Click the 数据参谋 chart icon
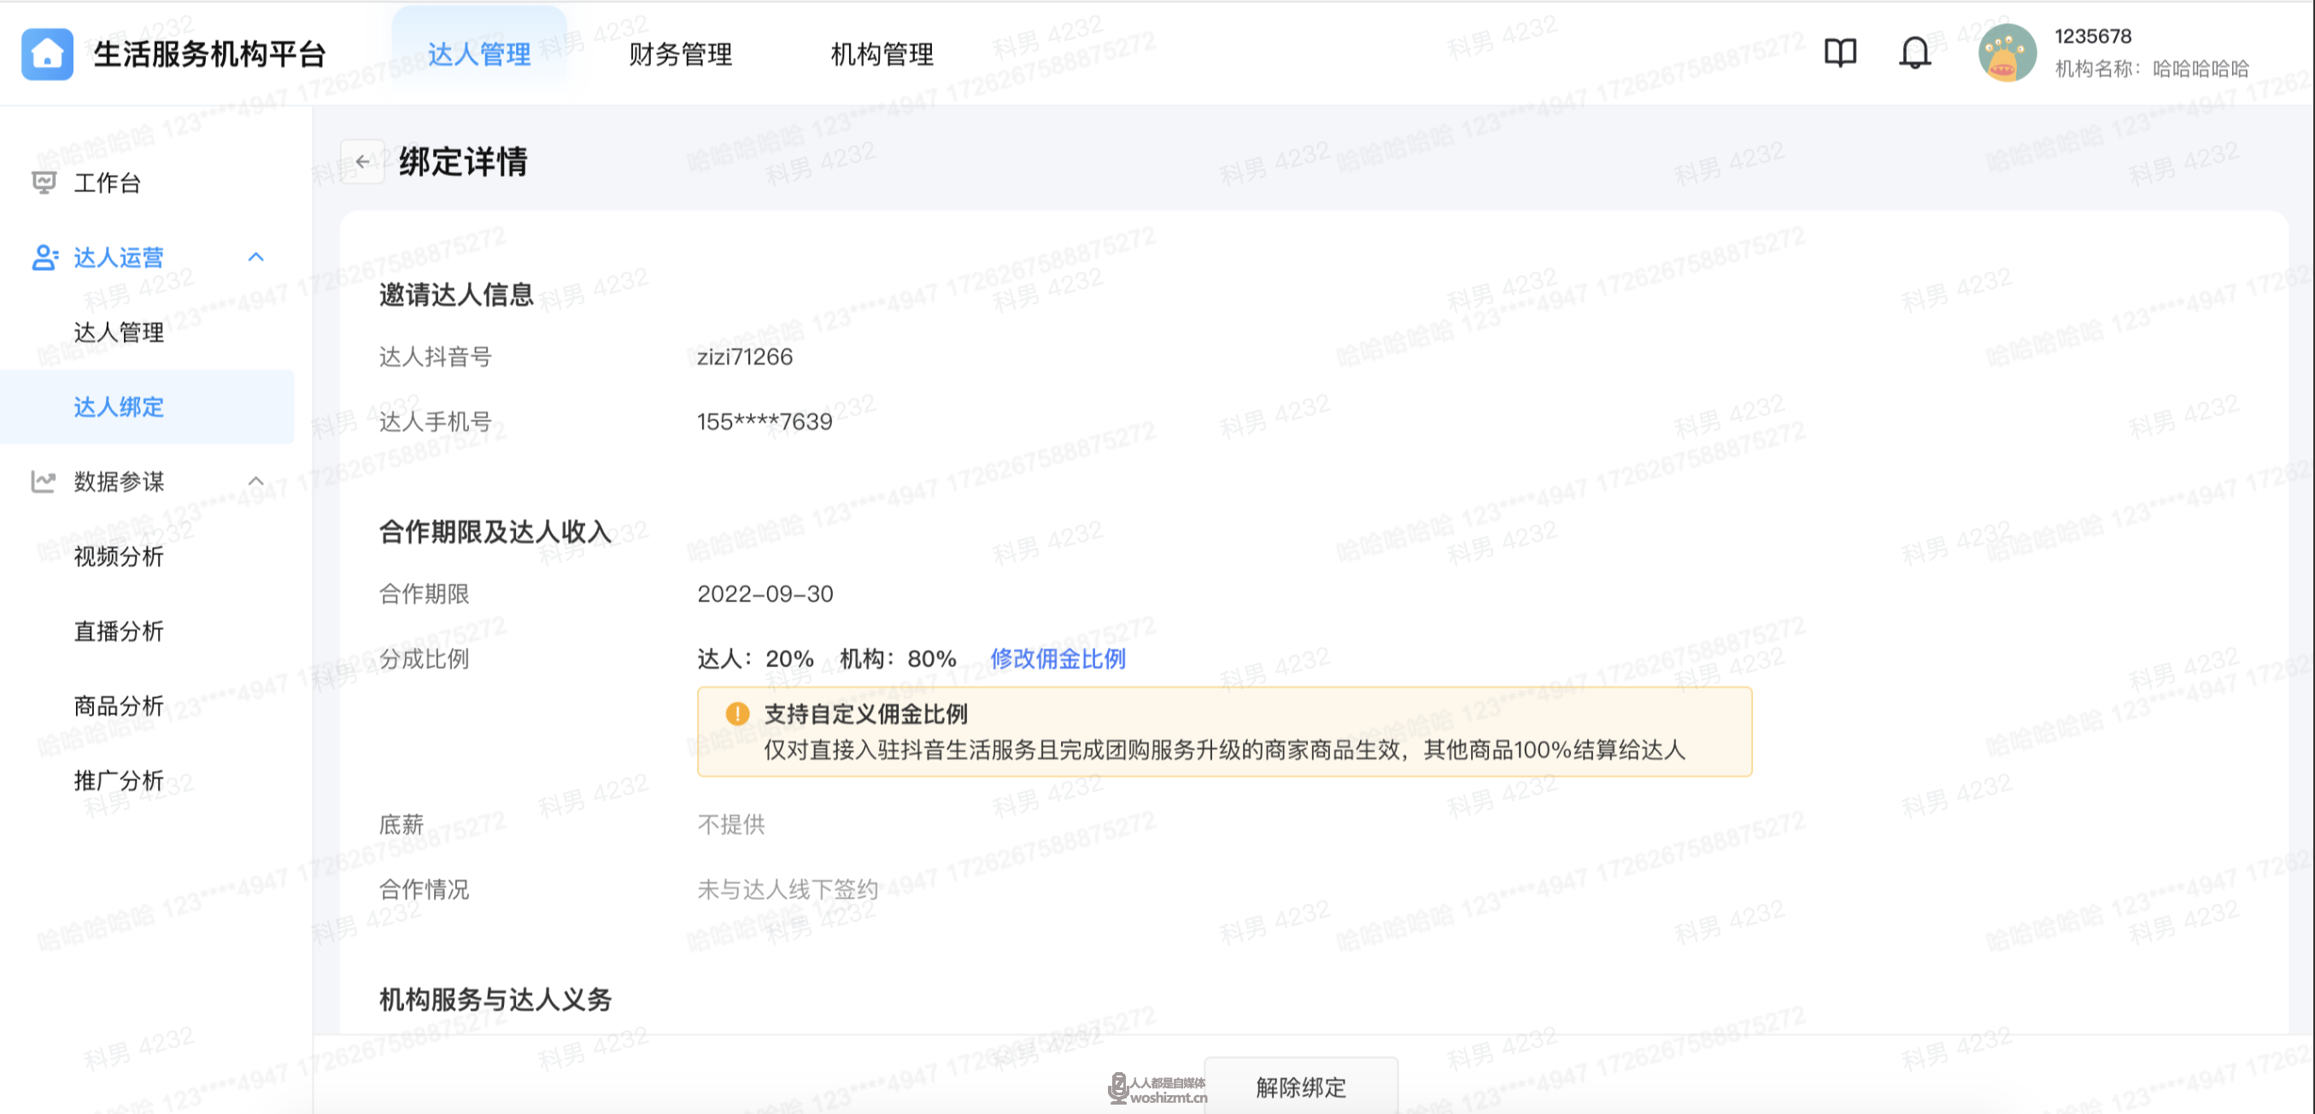 tap(43, 482)
